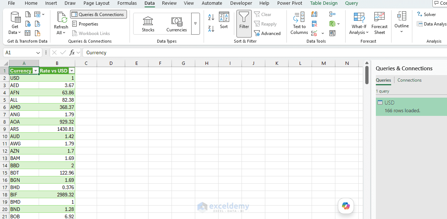Open Existing Connections icon
This screenshot has height=219, width=447.
click(x=37, y=33)
